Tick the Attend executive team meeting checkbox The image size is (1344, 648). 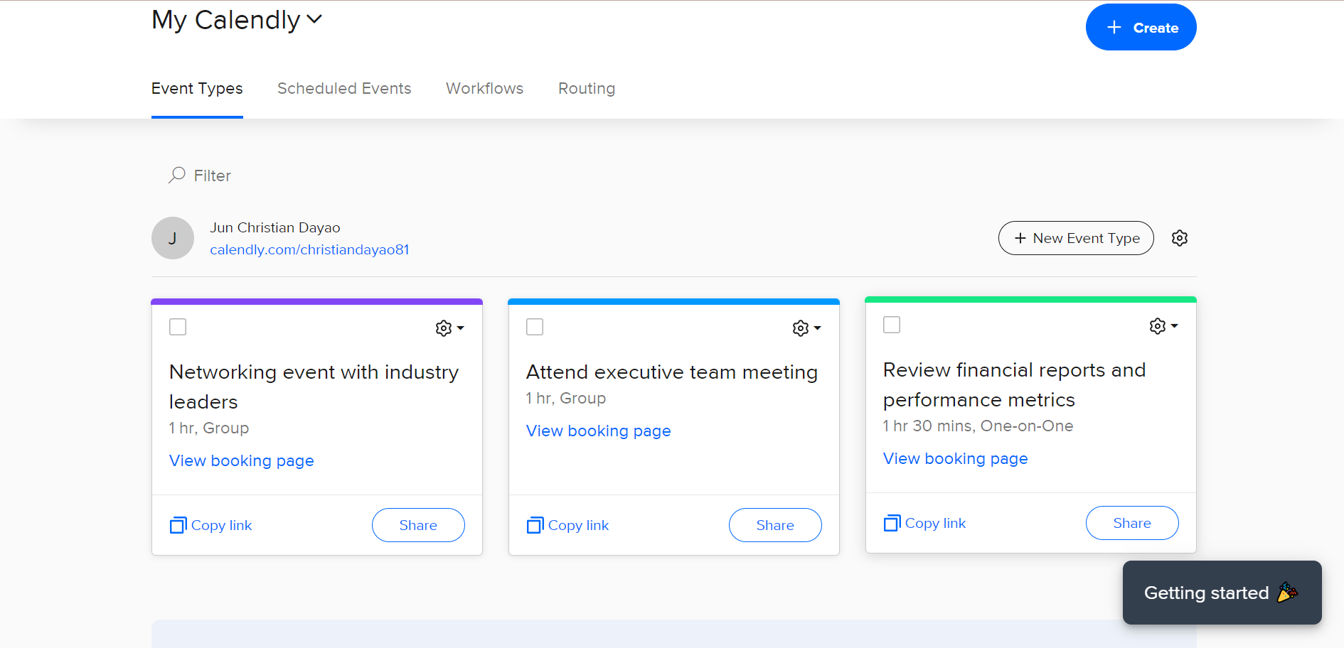[x=535, y=327]
